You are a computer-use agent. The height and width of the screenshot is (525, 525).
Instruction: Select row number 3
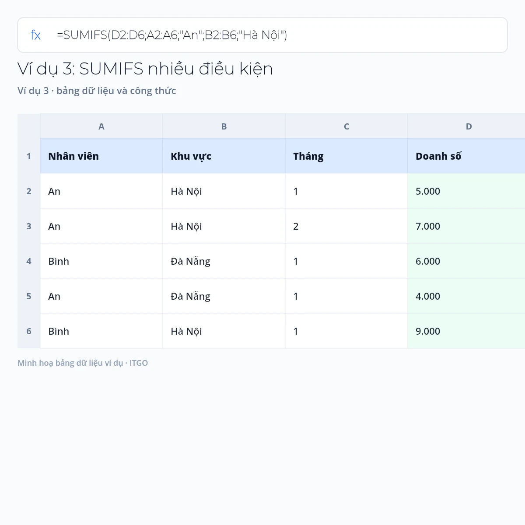pos(29,226)
